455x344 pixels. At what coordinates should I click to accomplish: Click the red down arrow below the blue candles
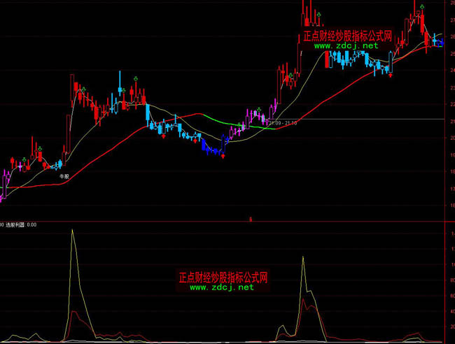tap(223, 157)
